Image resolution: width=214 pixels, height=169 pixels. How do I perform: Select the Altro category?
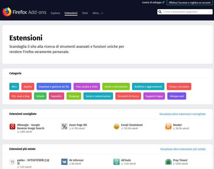[14, 87]
